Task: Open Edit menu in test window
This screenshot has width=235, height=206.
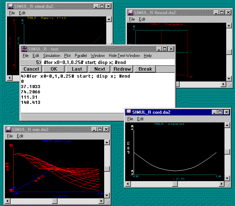Action: tap(36, 56)
